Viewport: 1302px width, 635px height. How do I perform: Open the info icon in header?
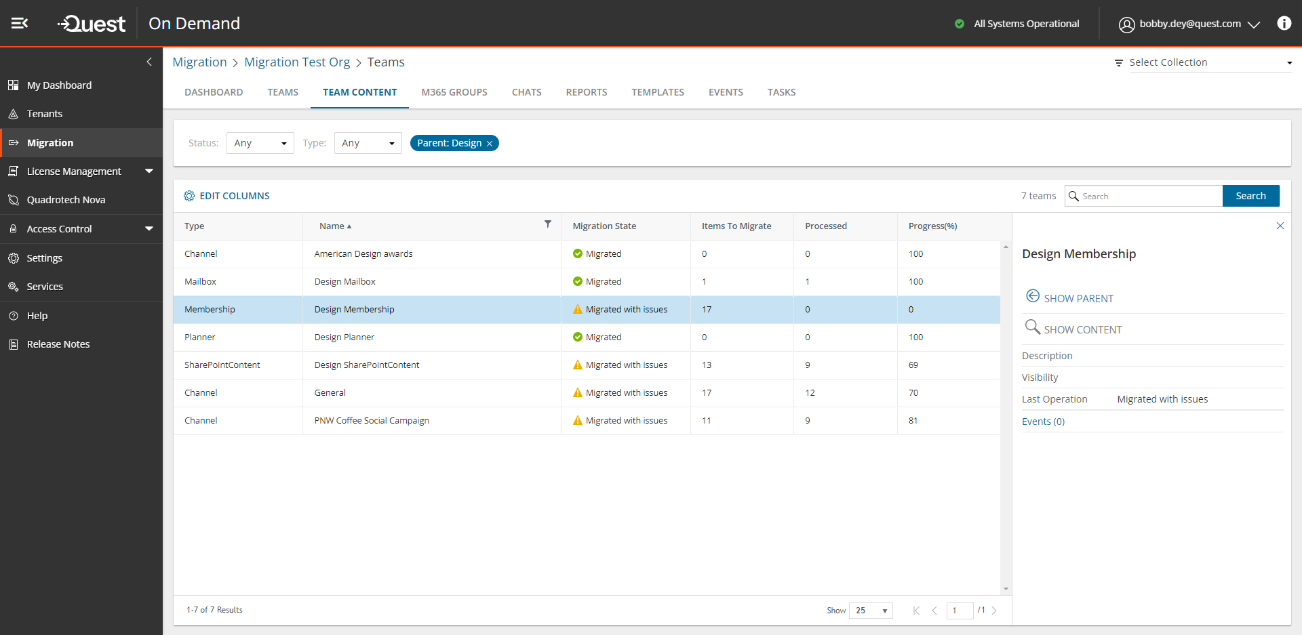click(x=1284, y=24)
